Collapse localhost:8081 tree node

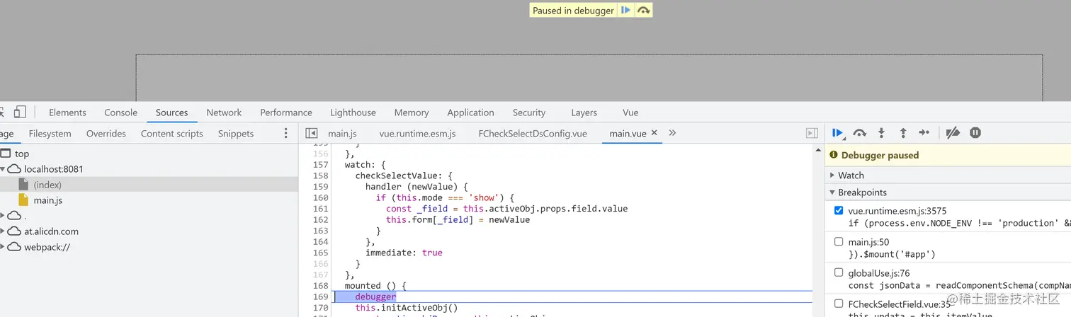[4, 169]
